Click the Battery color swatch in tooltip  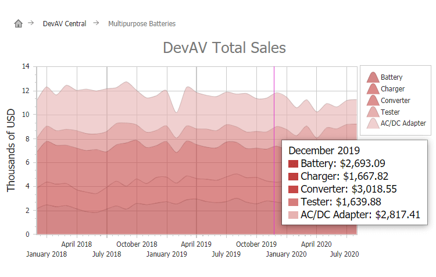pos(293,164)
